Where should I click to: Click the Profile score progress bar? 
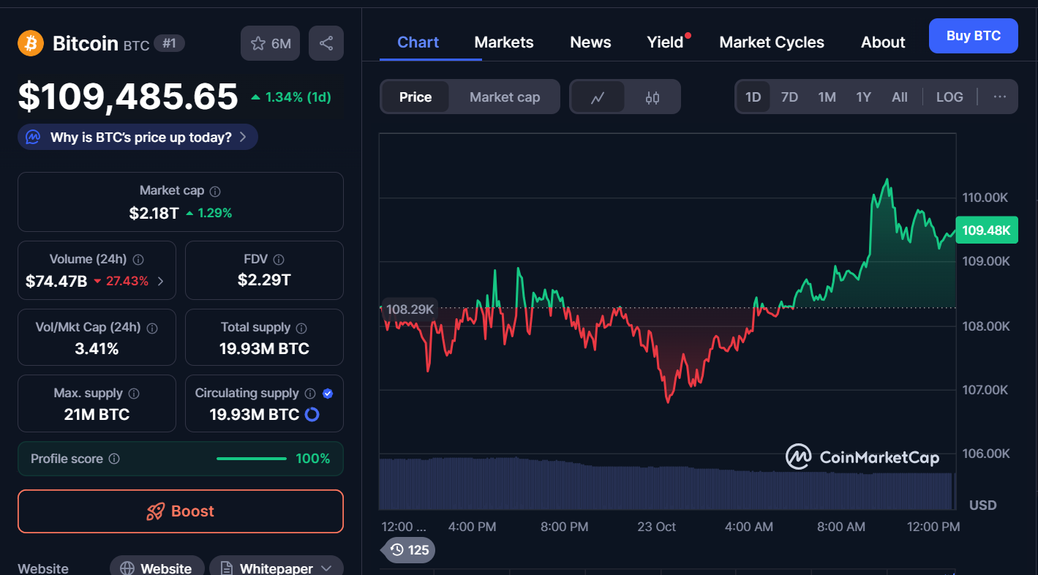251,459
